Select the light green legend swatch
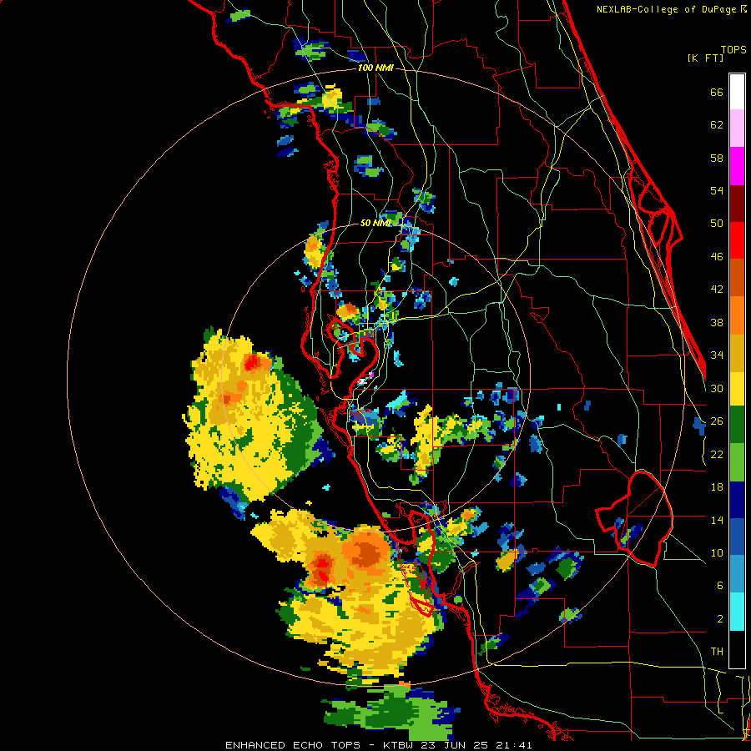Screen dimensions: 751x751 click(737, 462)
